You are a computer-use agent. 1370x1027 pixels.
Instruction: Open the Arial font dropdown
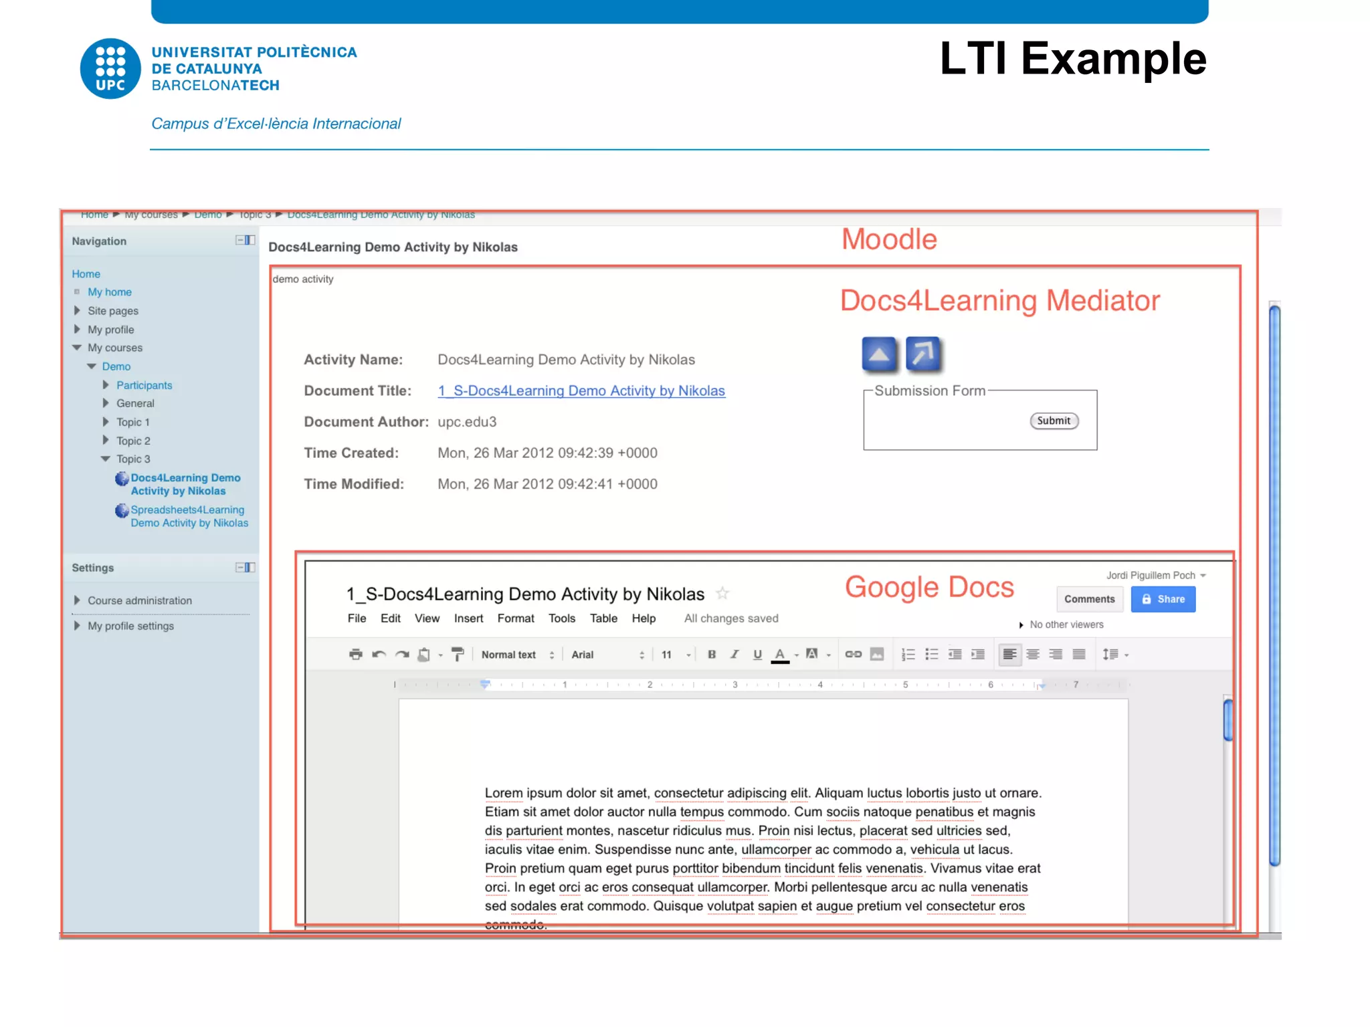[x=607, y=655]
